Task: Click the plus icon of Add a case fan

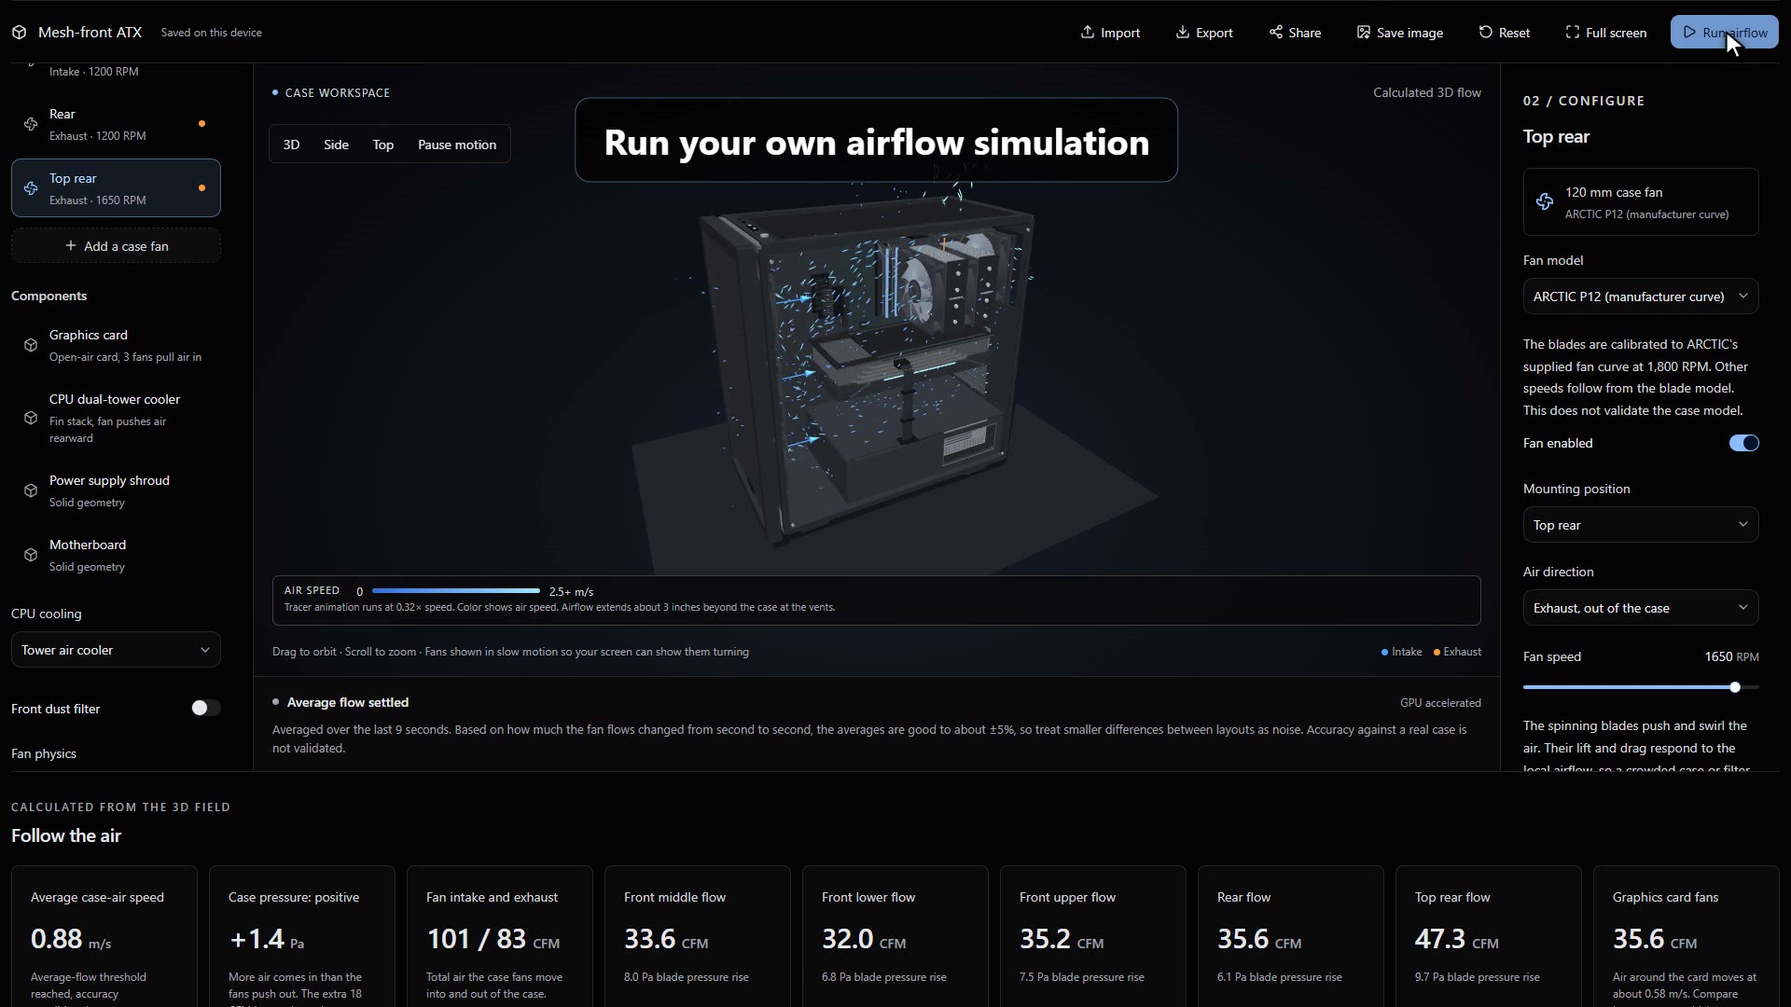Action: coord(71,246)
